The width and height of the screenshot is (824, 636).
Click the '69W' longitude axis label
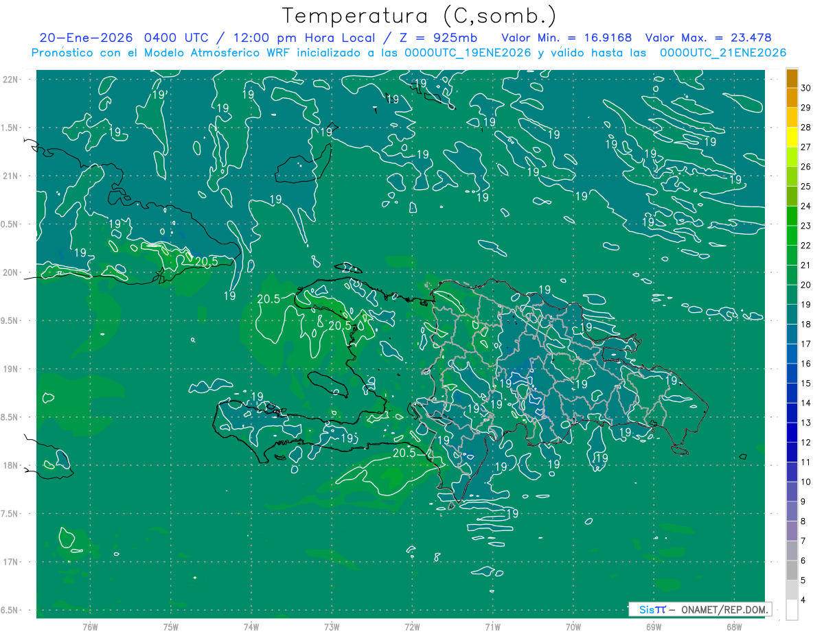(x=654, y=627)
